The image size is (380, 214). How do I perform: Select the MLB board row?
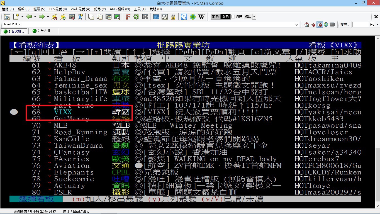(x=185, y=126)
